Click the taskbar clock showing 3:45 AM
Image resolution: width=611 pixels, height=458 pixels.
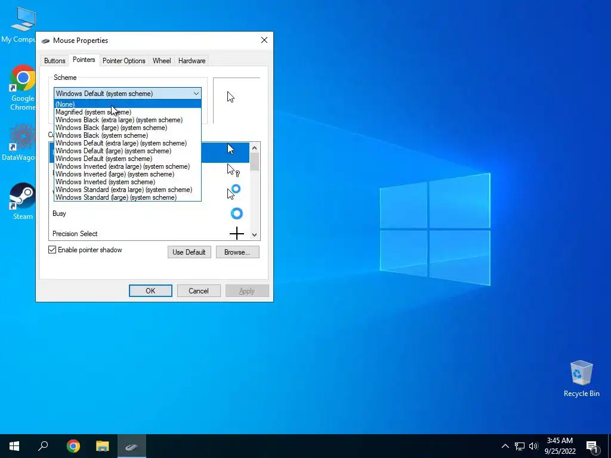pyautogui.click(x=560, y=446)
